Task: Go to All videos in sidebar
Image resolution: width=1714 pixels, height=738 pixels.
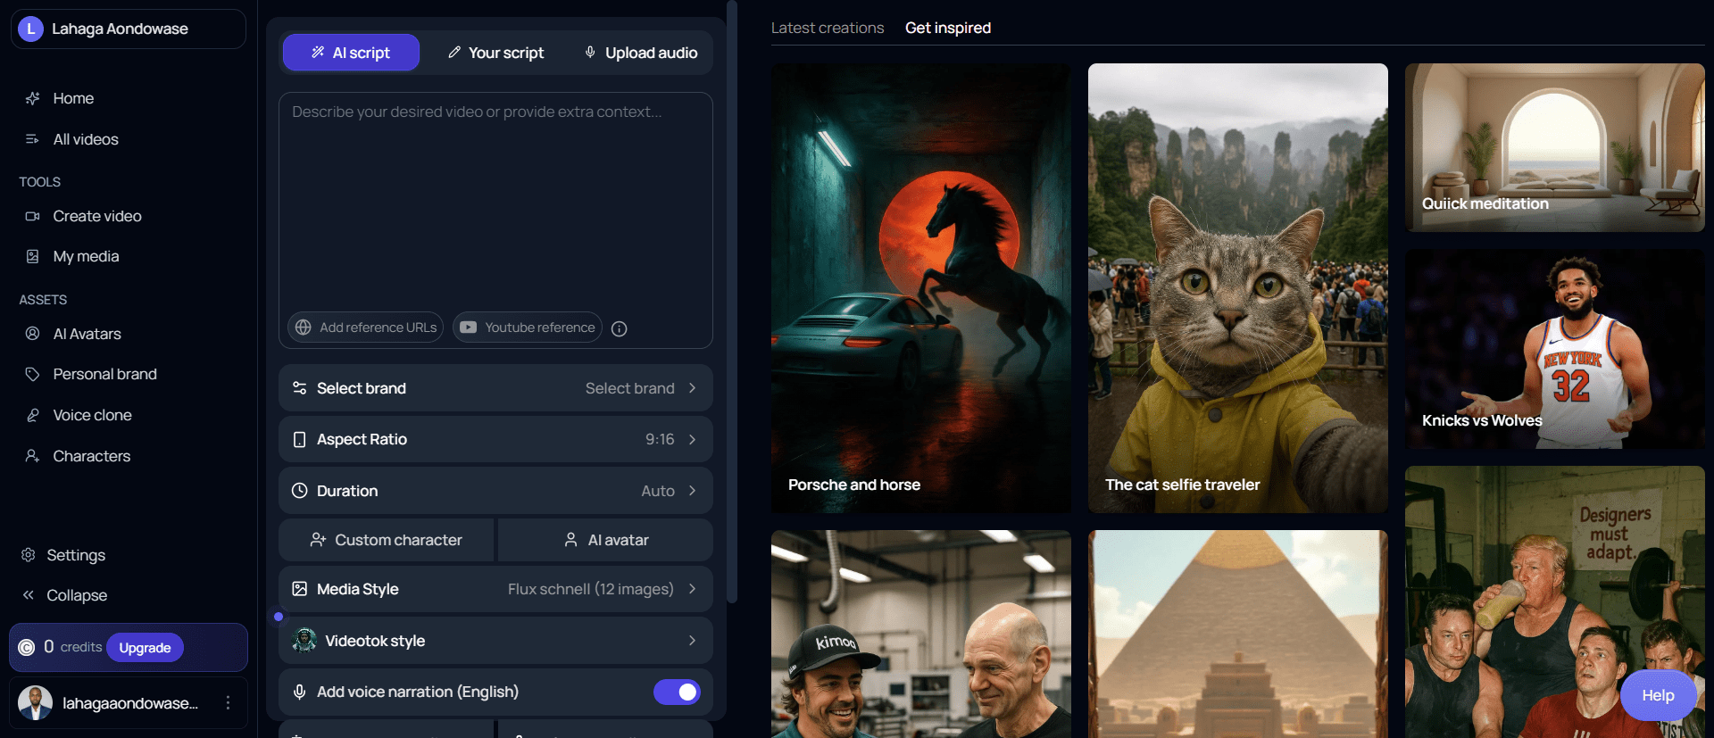Action: 86,139
